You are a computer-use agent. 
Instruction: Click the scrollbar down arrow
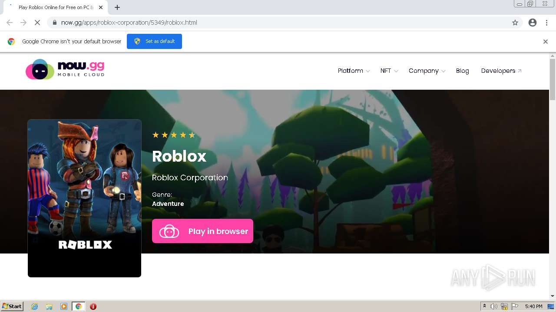pos(553,296)
